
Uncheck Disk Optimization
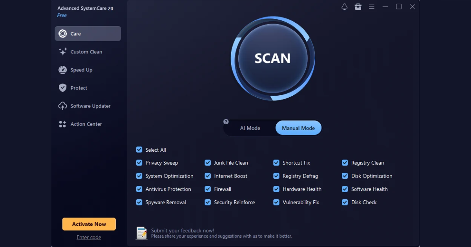coord(345,176)
